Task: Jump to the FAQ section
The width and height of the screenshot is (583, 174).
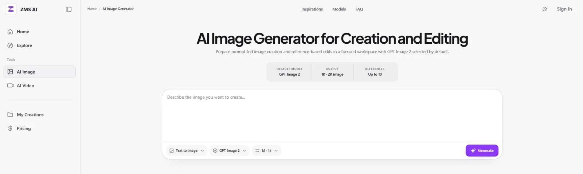Action: click(359, 9)
